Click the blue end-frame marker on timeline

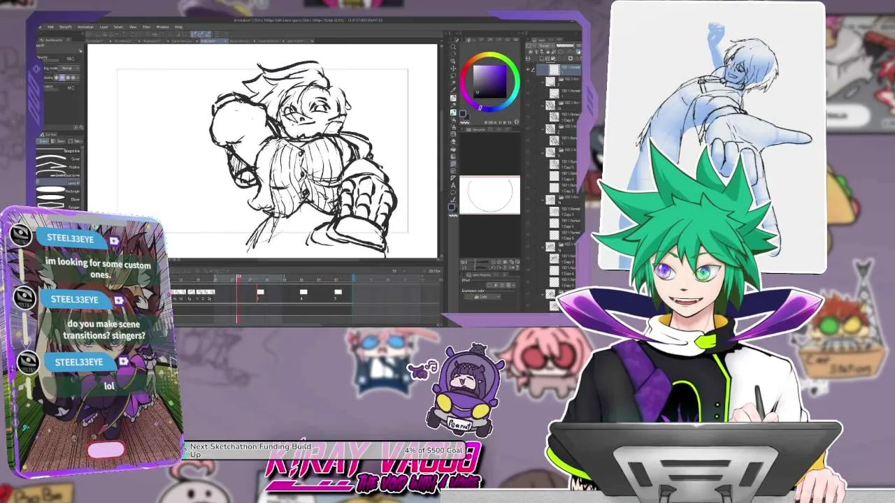[x=353, y=278]
